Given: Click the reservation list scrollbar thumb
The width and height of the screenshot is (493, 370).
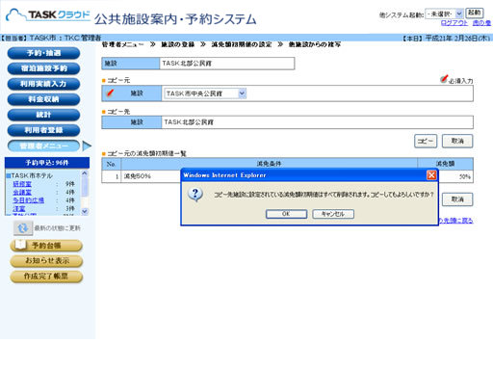Looking at the screenshot, I should [x=85, y=186].
